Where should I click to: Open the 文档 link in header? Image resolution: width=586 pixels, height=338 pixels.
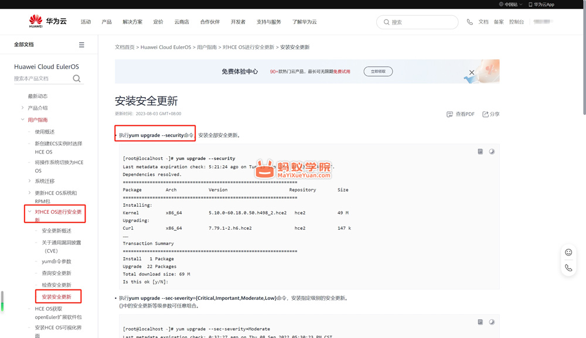pyautogui.click(x=483, y=22)
